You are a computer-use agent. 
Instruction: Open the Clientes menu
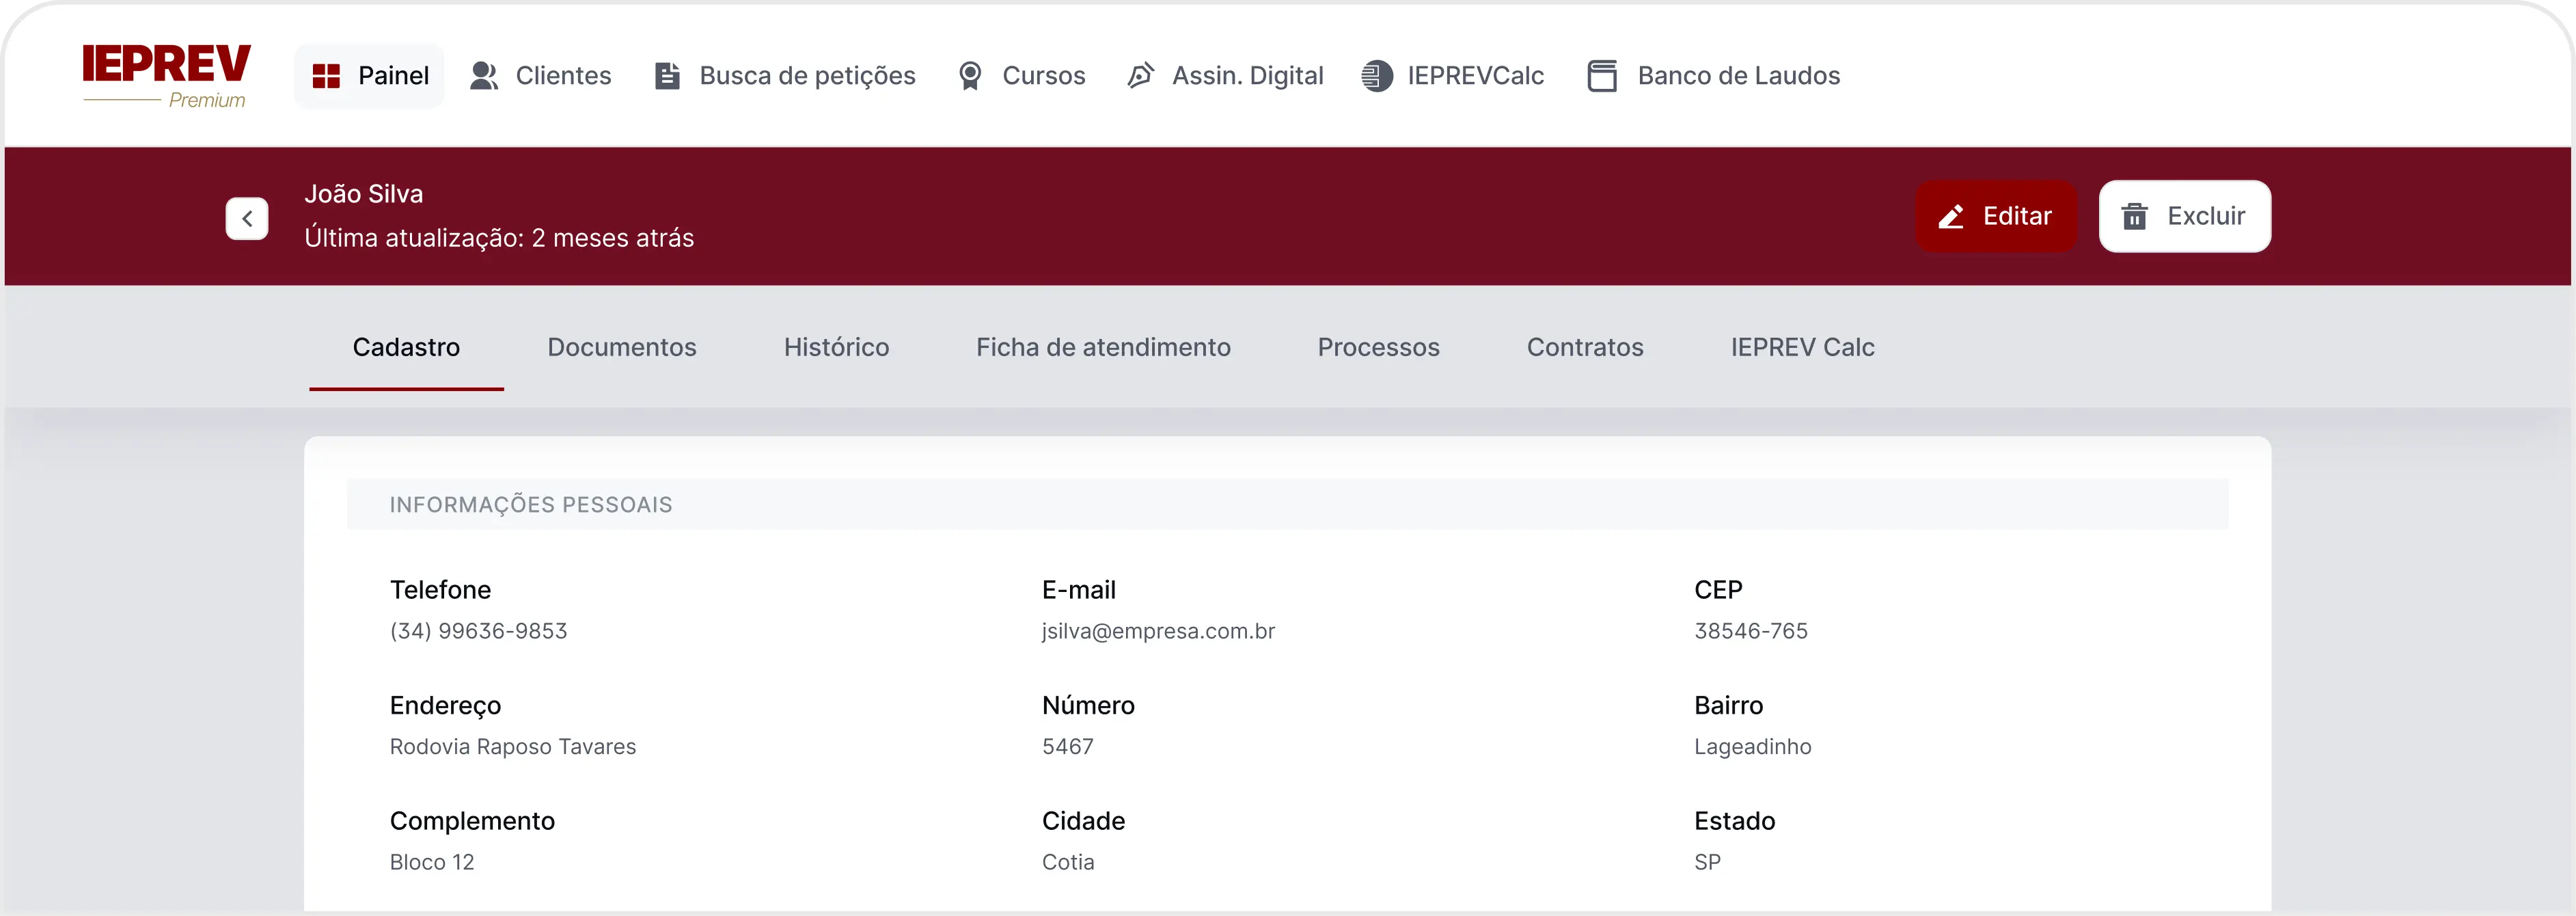[x=540, y=76]
